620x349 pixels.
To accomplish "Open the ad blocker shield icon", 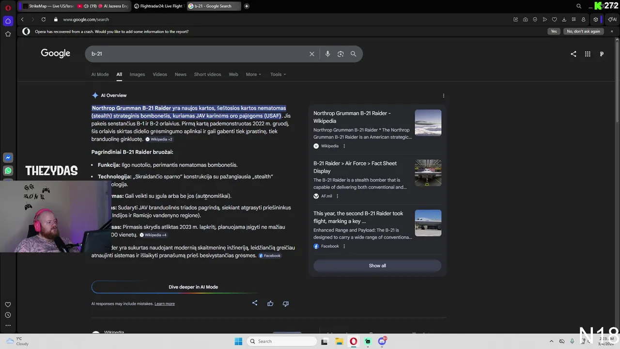I will coord(535,19).
